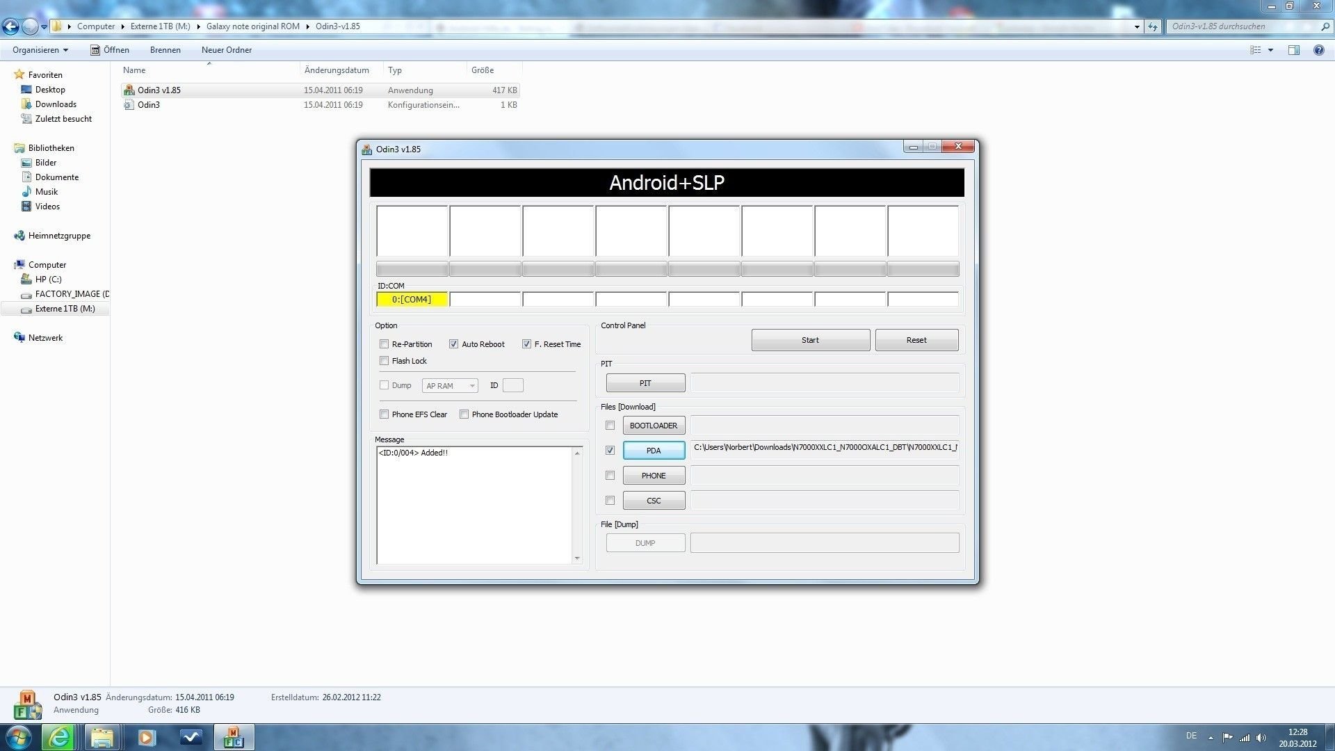Open Internet Explorer from the taskbar
The image size is (1335, 751).
pos(59,737)
